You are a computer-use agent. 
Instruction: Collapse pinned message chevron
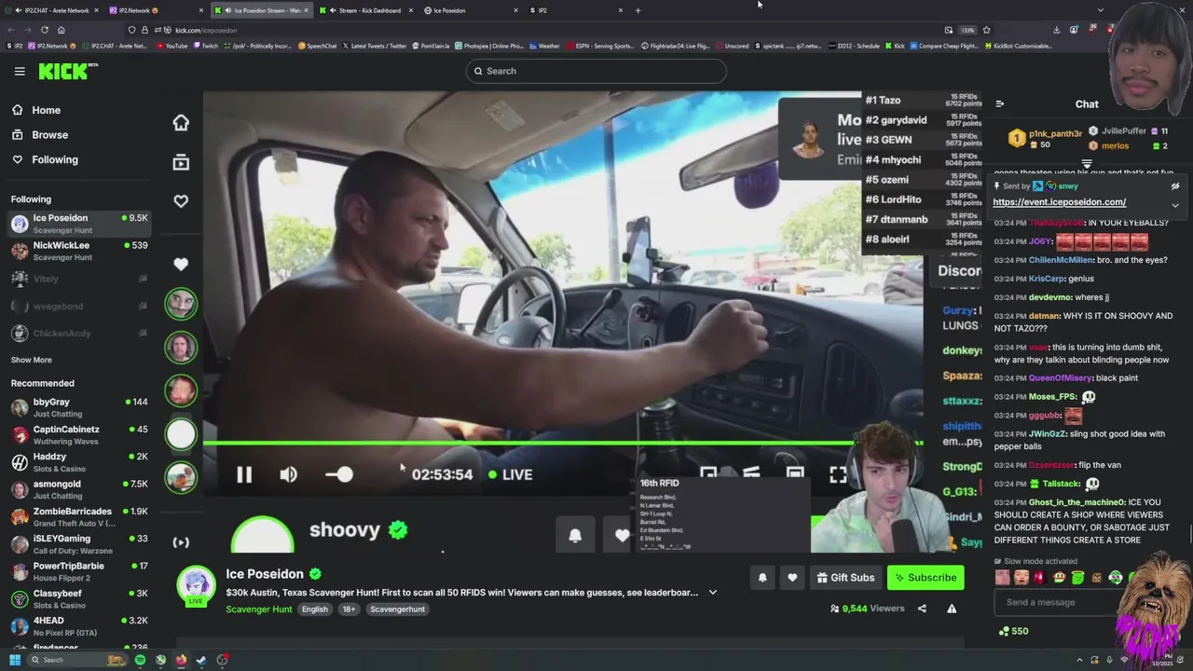1175,205
